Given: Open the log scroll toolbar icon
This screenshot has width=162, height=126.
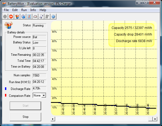Looking at the screenshot, I should click(x=41, y=17).
